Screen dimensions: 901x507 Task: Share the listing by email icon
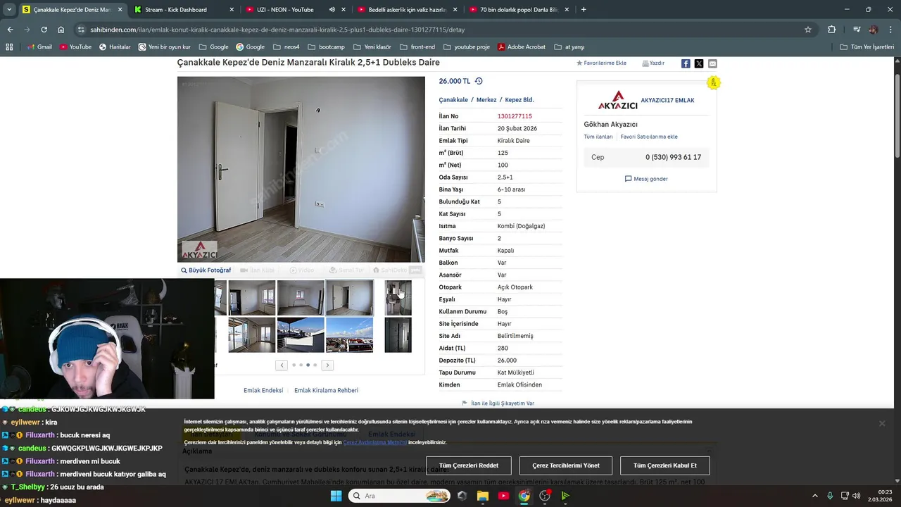pos(712,63)
